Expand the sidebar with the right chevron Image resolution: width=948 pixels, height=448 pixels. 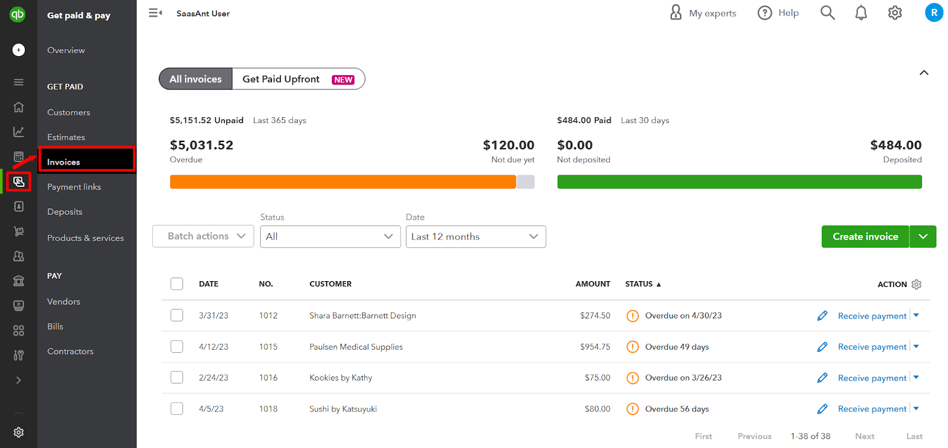point(19,380)
